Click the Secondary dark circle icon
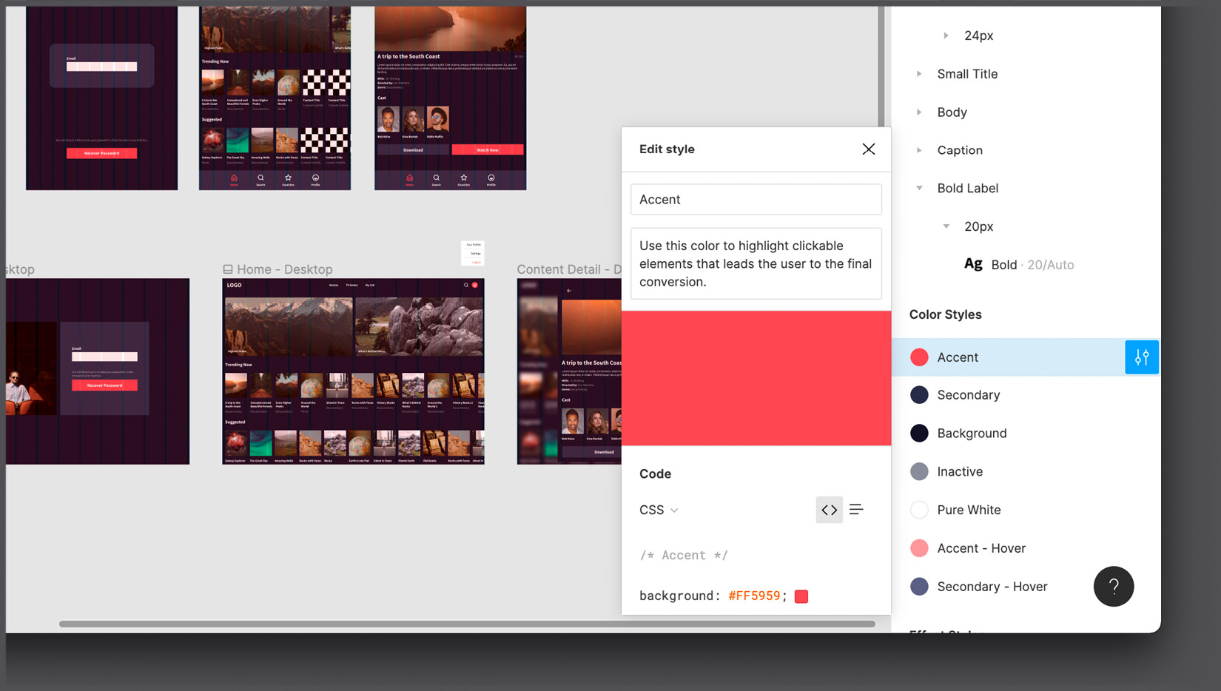 point(919,394)
